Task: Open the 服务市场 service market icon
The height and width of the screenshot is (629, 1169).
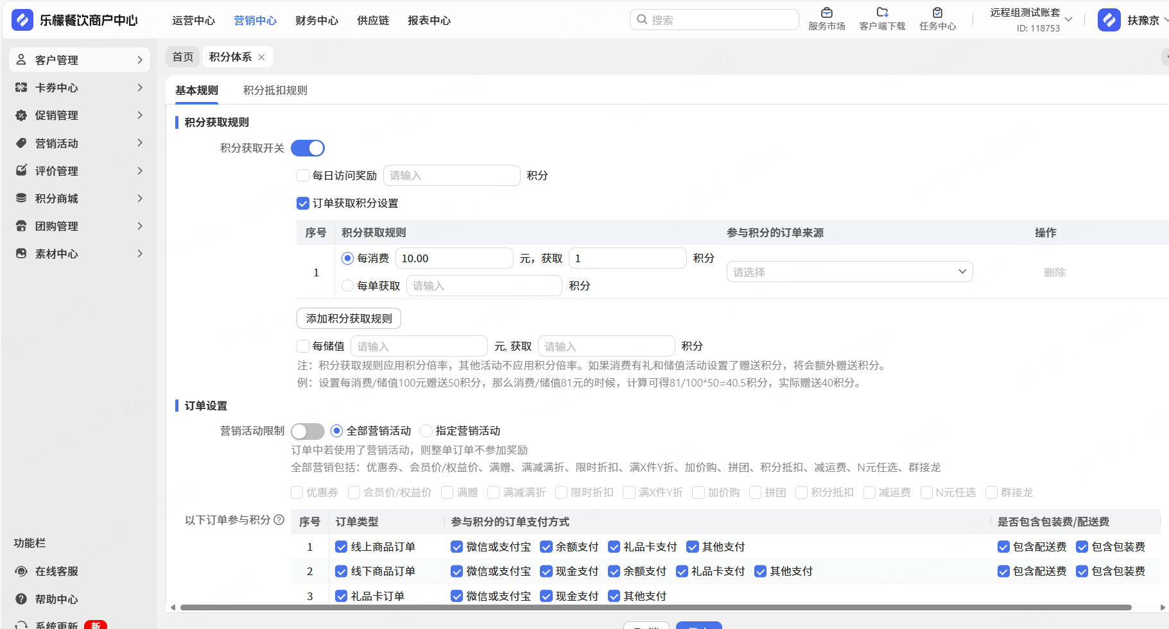Action: 826,13
